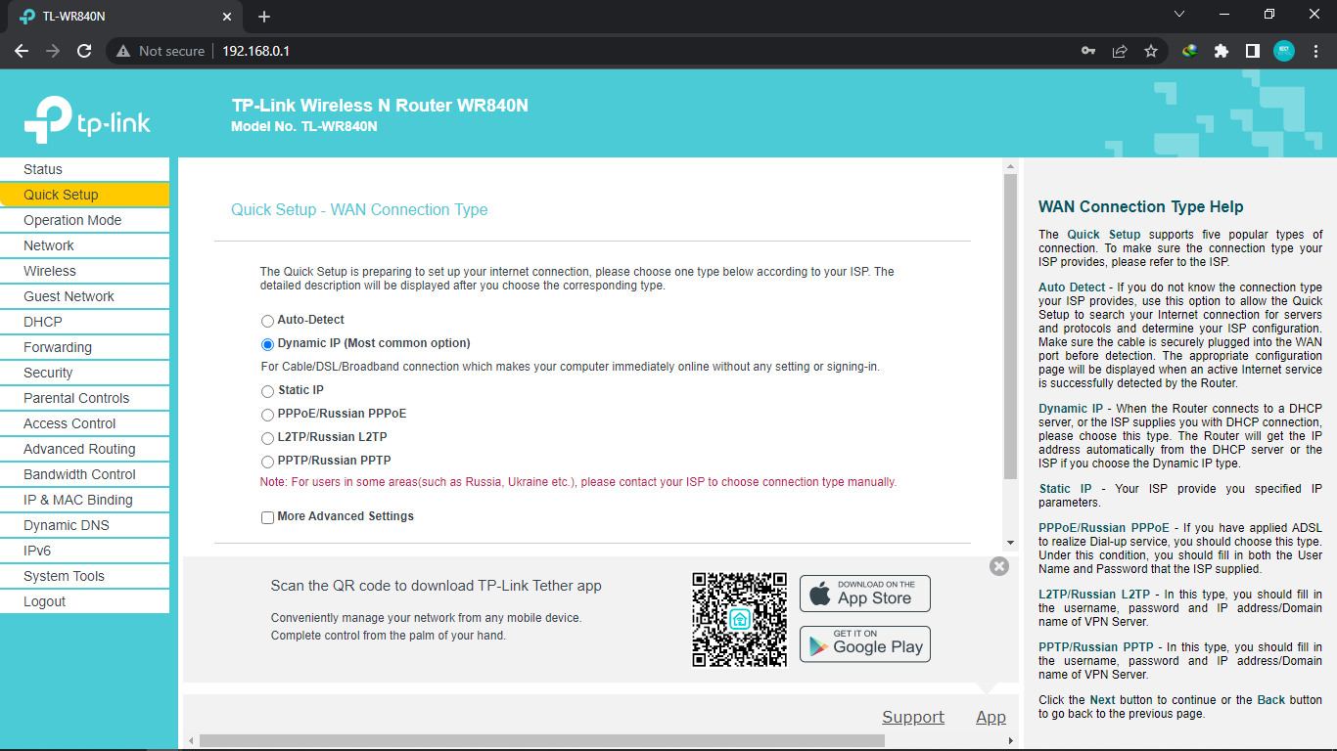The image size is (1337, 751).
Task: Choose the Static IP option
Action: [x=267, y=391]
